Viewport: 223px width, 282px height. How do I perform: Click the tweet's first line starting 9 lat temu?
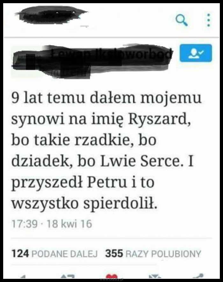(x=106, y=98)
